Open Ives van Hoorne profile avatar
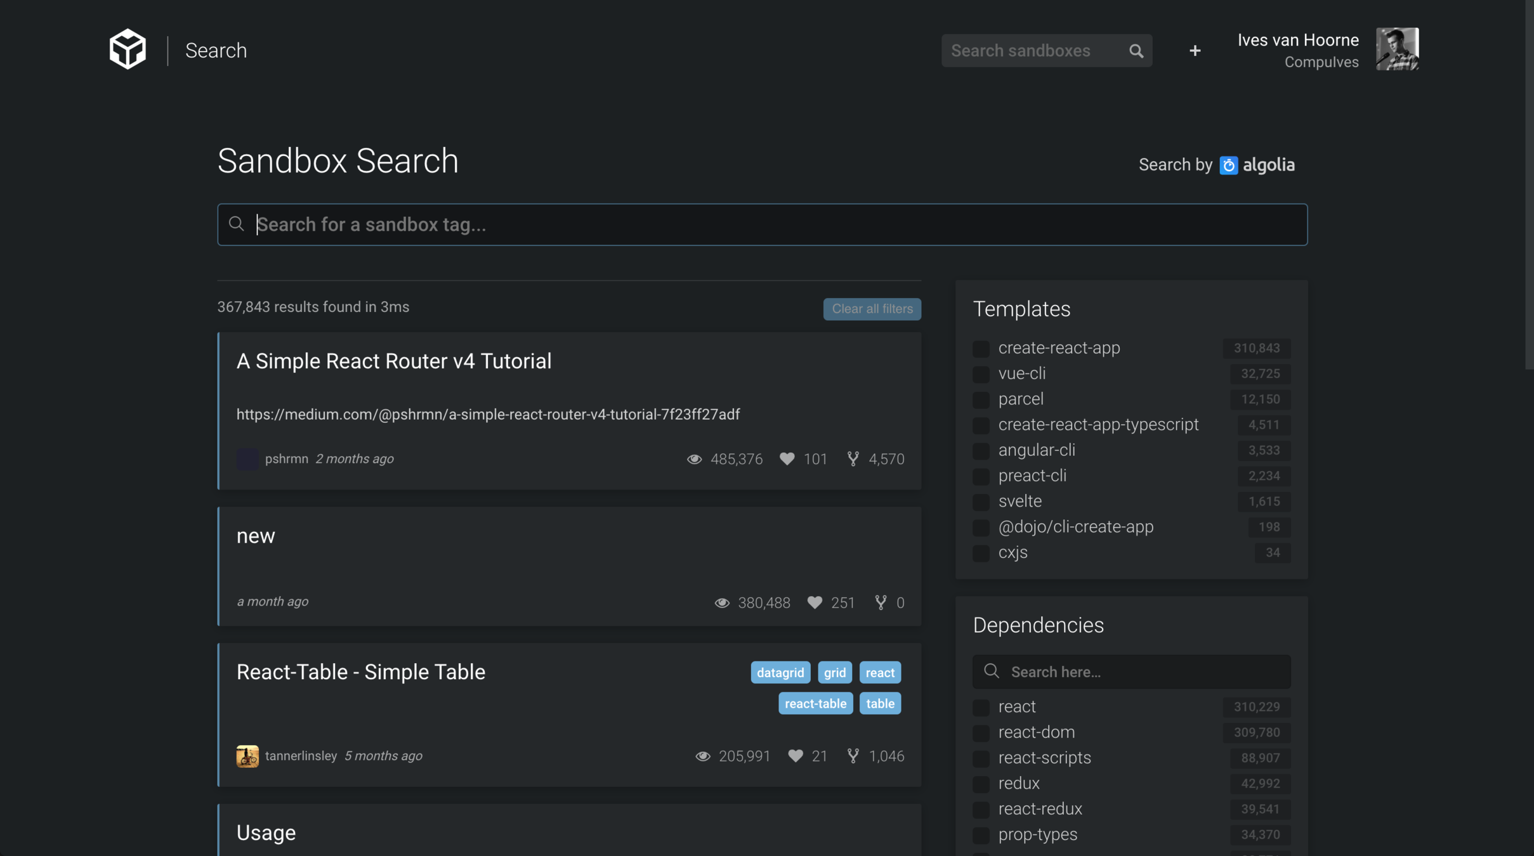 (x=1397, y=49)
